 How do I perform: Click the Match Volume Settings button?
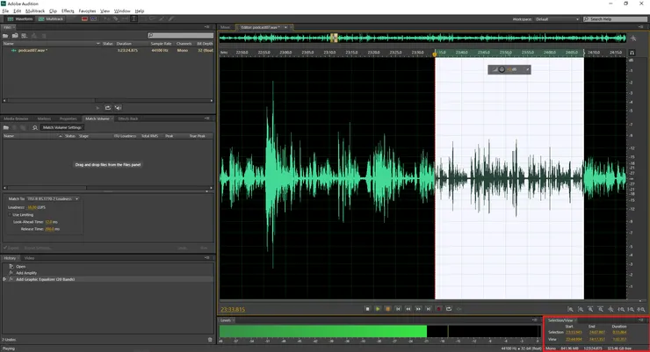[62, 127]
